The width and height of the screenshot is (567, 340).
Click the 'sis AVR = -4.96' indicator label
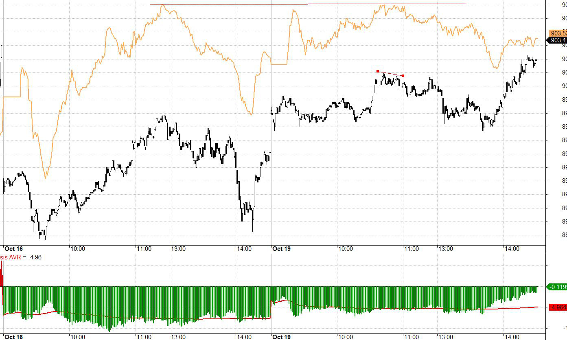[x=21, y=257]
